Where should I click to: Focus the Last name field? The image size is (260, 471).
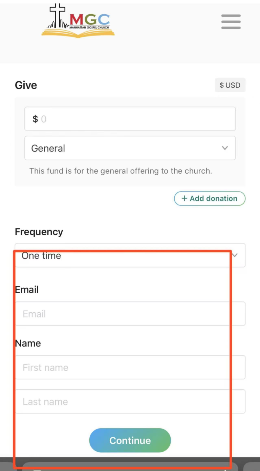click(x=130, y=401)
